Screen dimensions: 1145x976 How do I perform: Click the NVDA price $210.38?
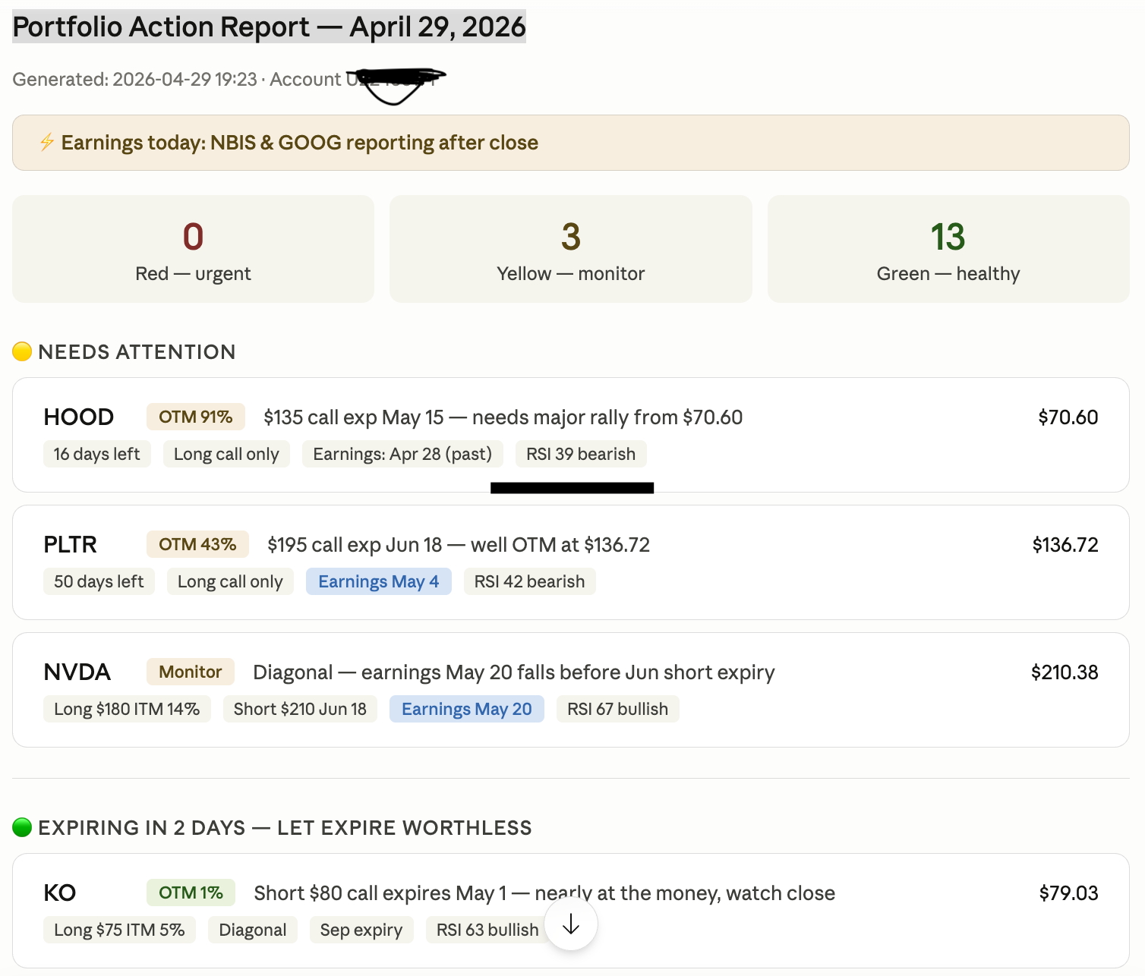(1065, 672)
